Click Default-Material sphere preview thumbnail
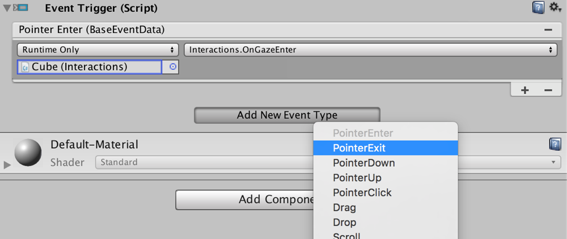Viewport: 567px width, 239px height. click(28, 153)
